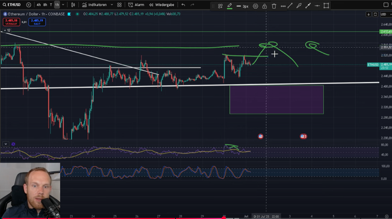This screenshot has width=392, height=219.
Task: Click the 2.400,00 price axis label
Action: 386,86
